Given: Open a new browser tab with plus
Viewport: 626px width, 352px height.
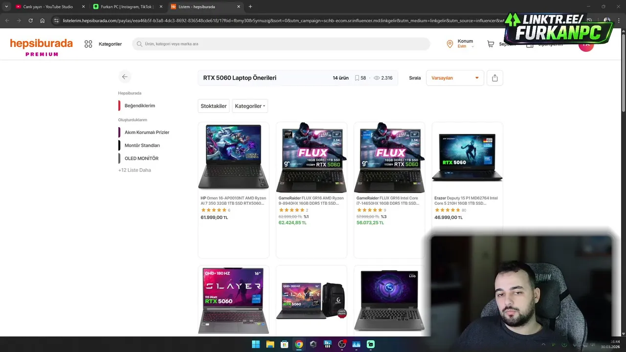Looking at the screenshot, I should [x=250, y=6].
